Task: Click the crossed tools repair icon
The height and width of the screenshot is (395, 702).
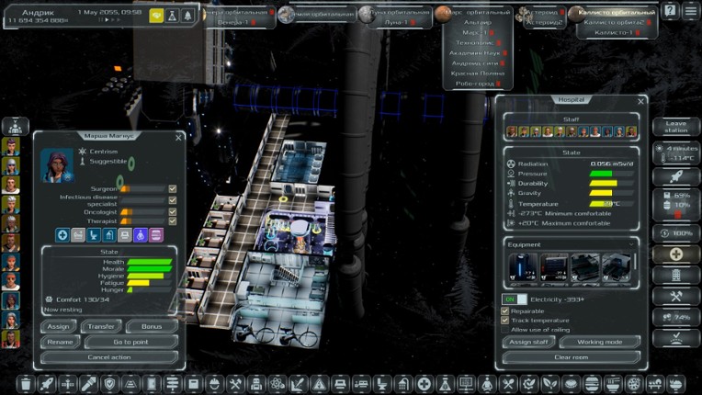Action: (676, 296)
